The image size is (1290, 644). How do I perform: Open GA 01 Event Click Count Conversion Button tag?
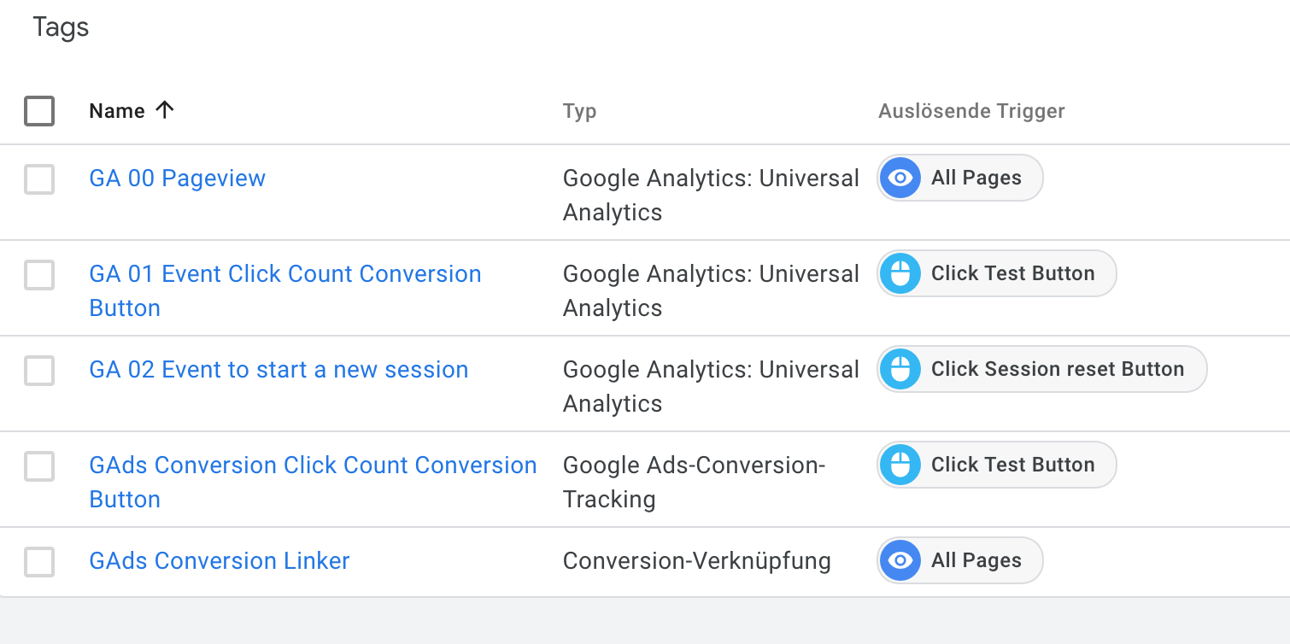coord(284,274)
